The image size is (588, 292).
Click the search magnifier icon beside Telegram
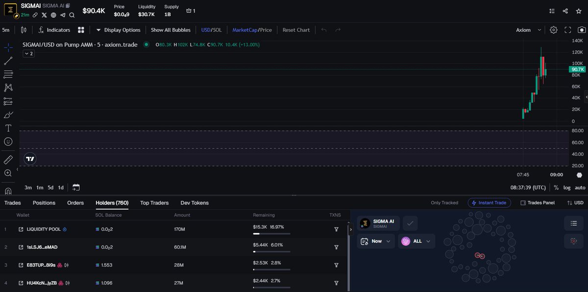point(72,15)
